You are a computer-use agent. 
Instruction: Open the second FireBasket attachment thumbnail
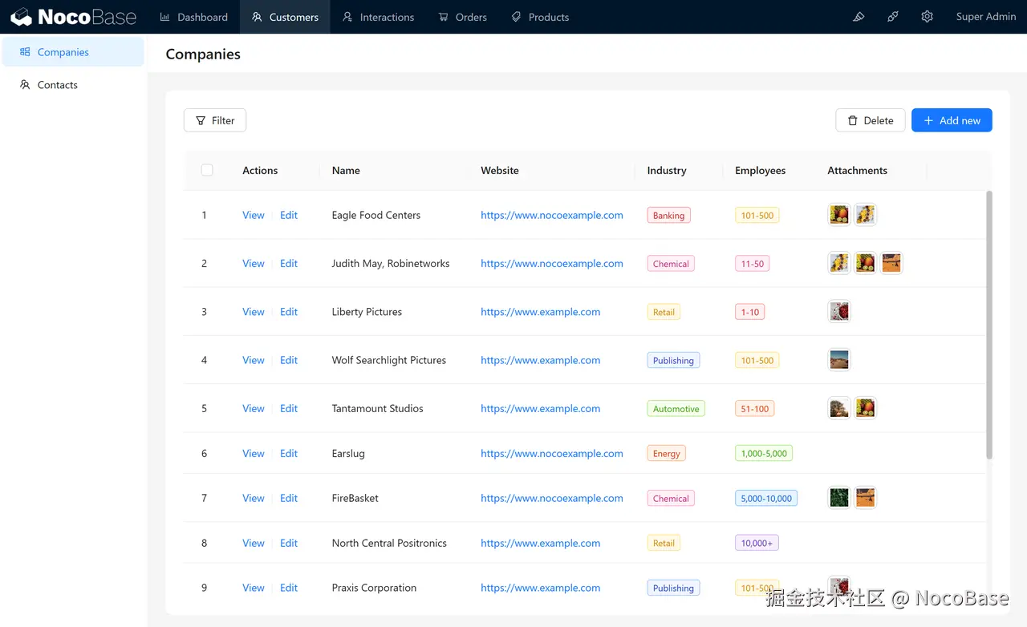click(865, 498)
